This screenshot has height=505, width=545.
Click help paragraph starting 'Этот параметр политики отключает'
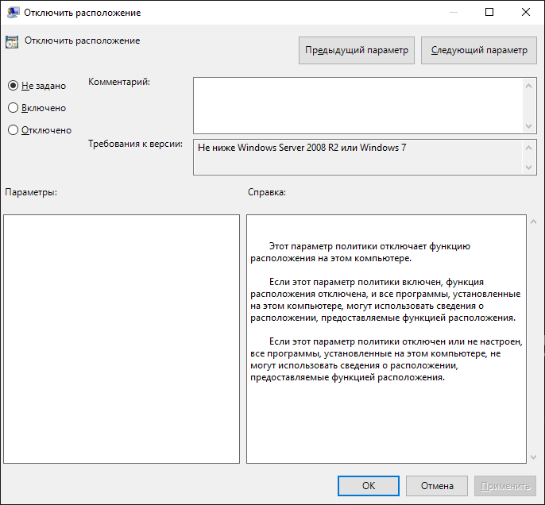pyautogui.click(x=360, y=252)
